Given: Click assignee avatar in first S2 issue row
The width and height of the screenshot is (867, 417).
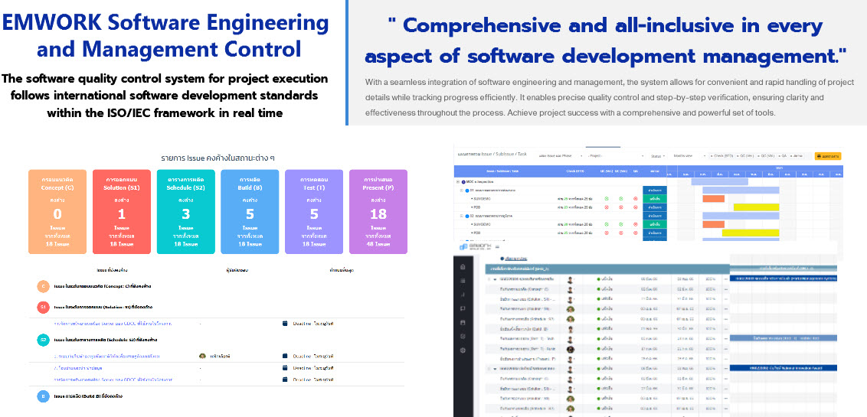Looking at the screenshot, I should tap(202, 357).
